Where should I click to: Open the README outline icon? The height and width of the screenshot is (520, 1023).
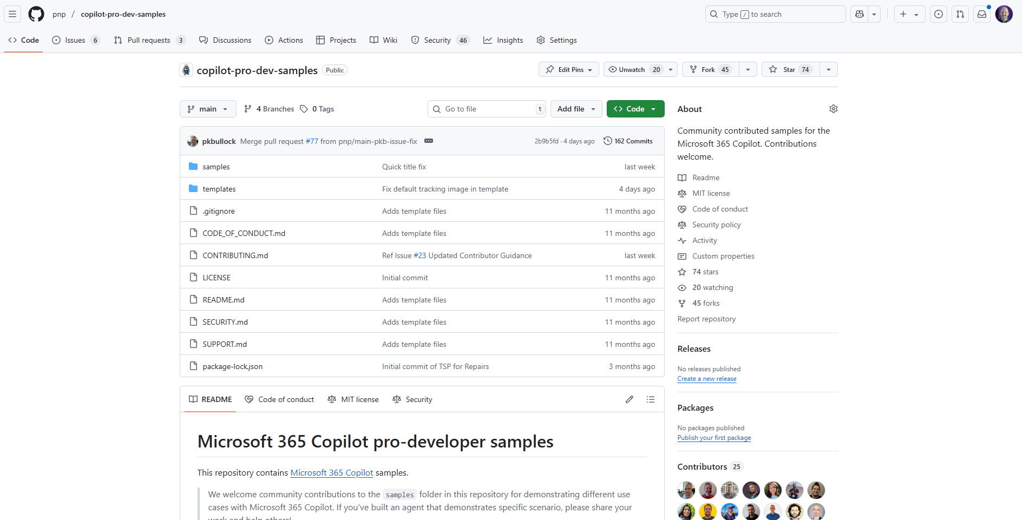pos(651,399)
